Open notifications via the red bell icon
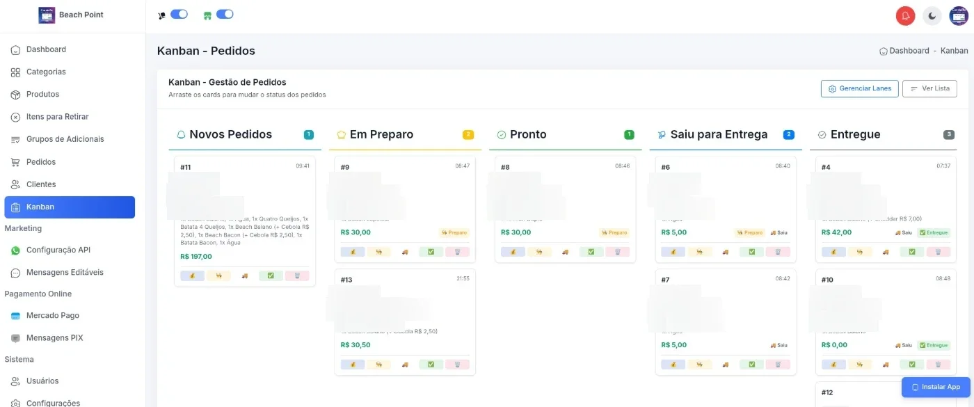974x407 pixels. click(x=905, y=16)
